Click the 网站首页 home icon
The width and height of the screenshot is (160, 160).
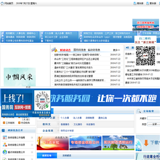(2, 3)
